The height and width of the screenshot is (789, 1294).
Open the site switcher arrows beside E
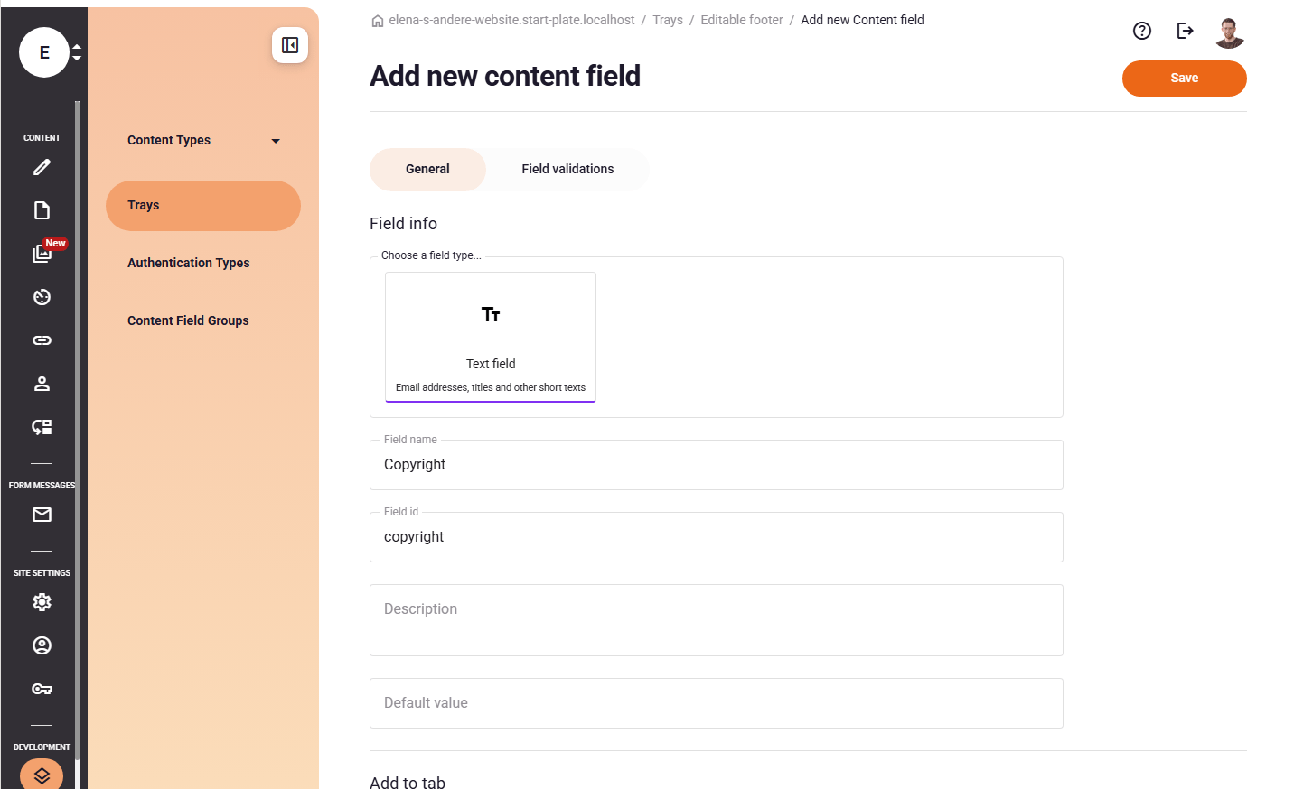(x=77, y=52)
